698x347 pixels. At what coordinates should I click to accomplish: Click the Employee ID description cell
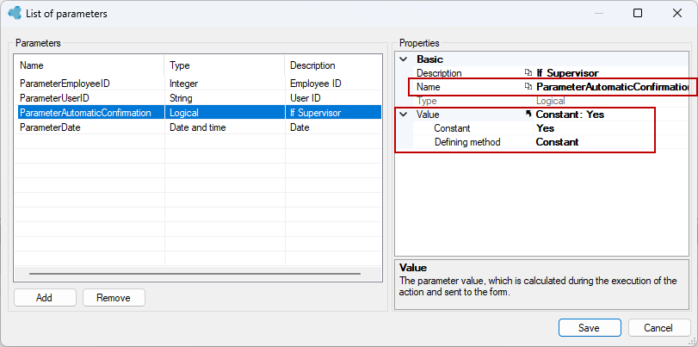(333, 84)
